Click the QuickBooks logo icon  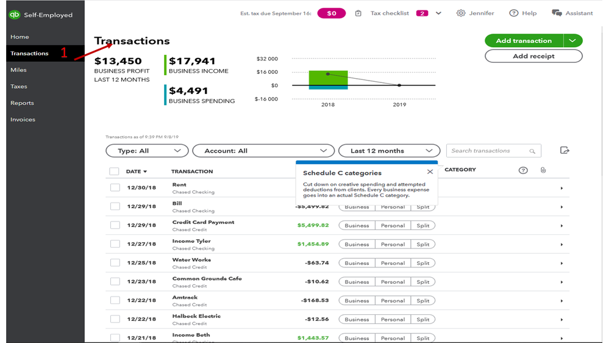[15, 15]
